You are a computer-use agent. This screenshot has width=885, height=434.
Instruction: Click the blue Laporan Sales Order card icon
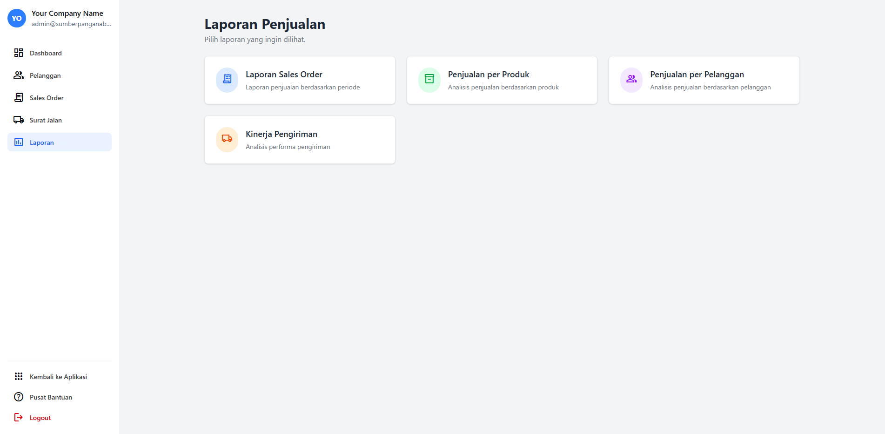point(227,80)
